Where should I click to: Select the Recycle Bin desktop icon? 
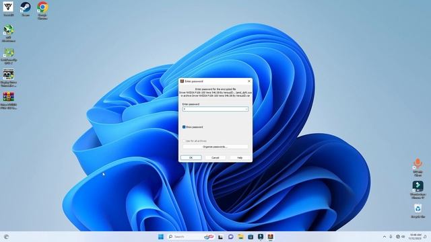pos(418,210)
